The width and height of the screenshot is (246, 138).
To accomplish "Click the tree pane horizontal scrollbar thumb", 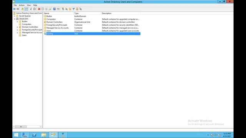I will 21,127.
